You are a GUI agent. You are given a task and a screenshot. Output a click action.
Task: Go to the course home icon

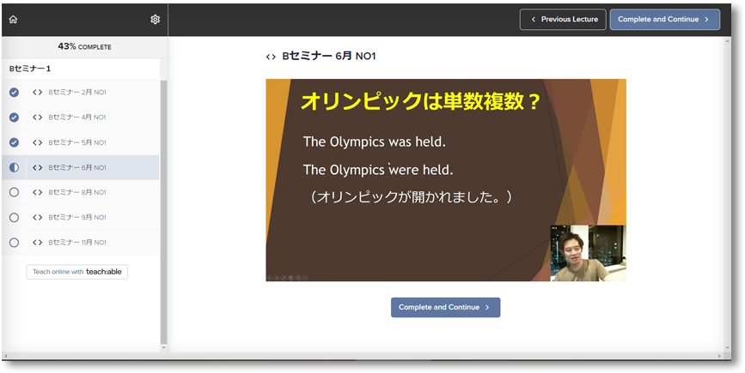(13, 20)
